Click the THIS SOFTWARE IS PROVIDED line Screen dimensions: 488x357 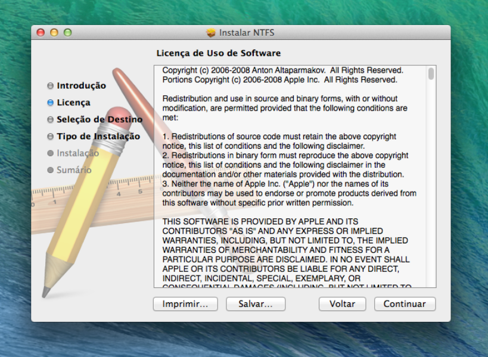(x=260, y=221)
